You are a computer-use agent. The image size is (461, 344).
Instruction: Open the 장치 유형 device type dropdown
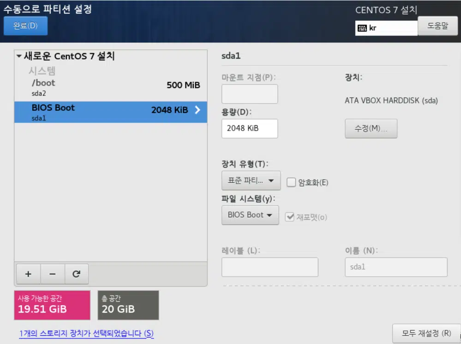tap(251, 181)
